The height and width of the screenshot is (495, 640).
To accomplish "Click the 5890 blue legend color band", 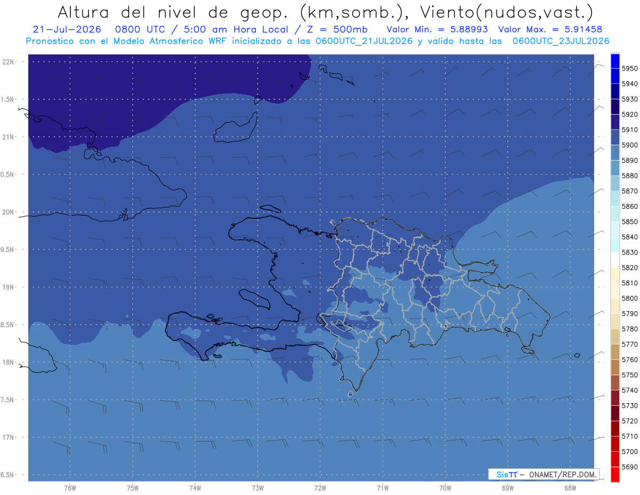I will coord(615,153).
